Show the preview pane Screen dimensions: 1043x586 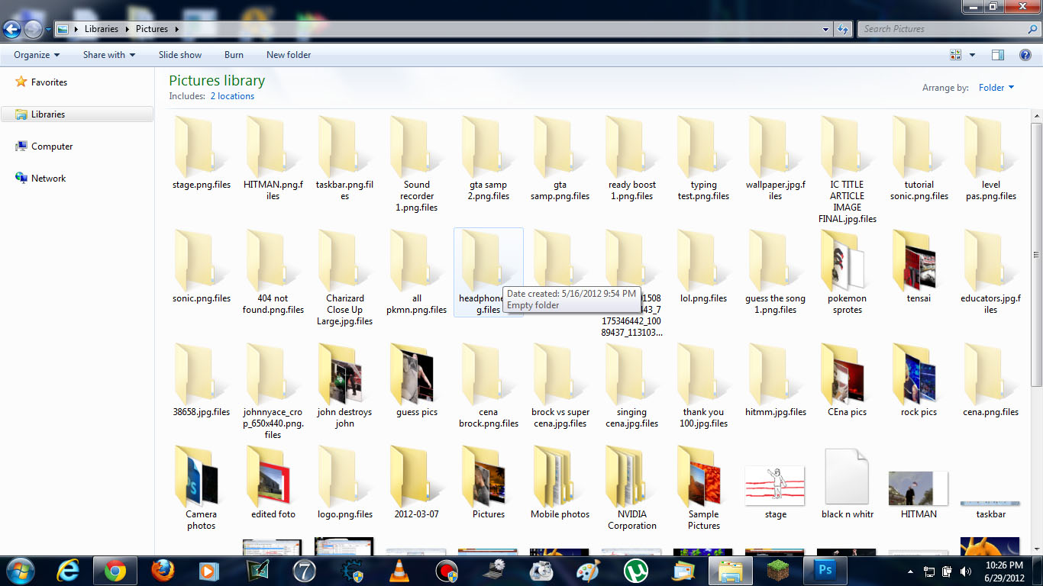[998, 54]
